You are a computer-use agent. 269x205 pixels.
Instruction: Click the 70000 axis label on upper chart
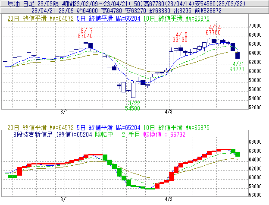[255, 26]
